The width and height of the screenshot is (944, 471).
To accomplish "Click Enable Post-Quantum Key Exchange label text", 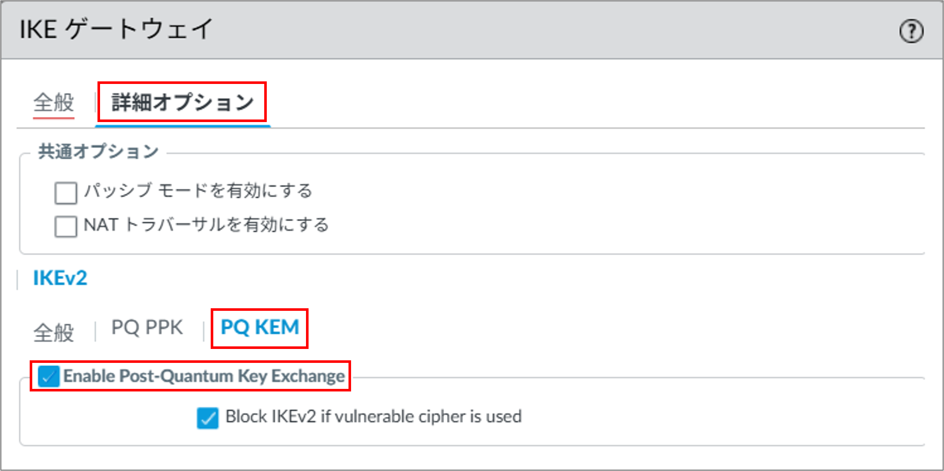I will [x=204, y=376].
